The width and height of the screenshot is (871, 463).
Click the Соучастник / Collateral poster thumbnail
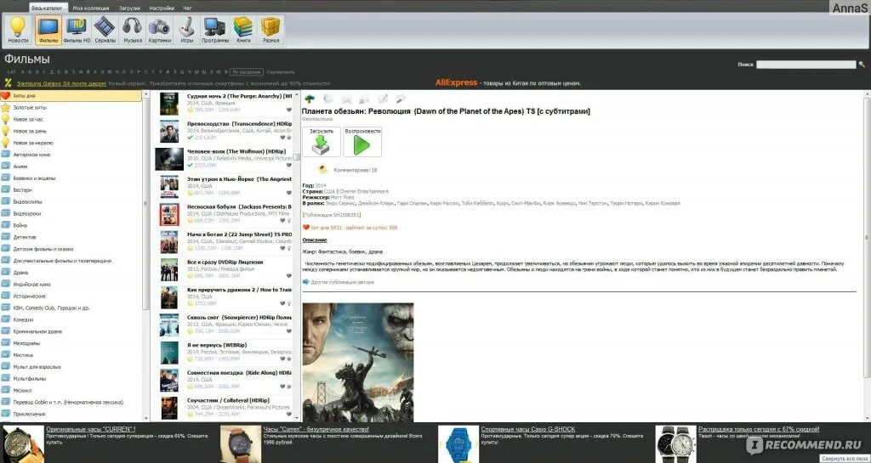click(169, 408)
